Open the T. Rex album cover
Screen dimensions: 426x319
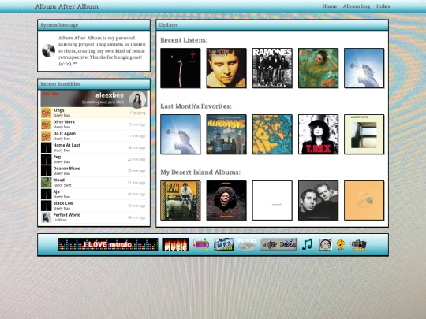[318, 134]
